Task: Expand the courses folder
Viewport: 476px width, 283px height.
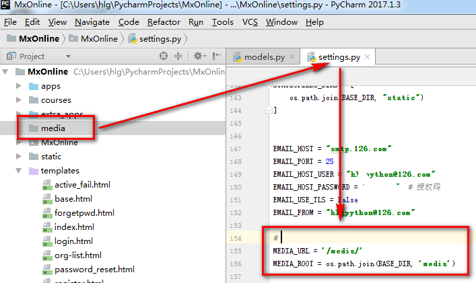Action: pyautogui.click(x=19, y=99)
